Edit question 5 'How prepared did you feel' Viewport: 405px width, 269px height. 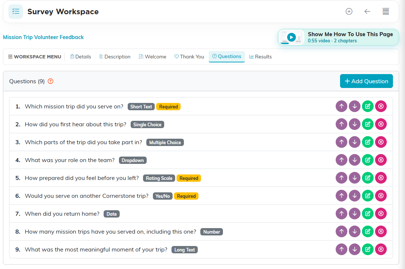click(368, 177)
